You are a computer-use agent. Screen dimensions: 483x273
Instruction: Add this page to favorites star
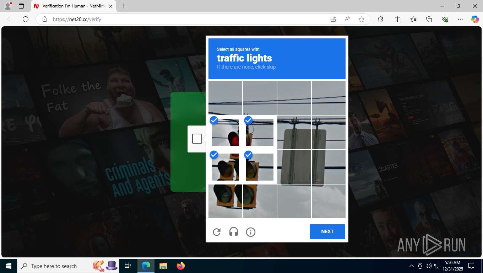pos(362,19)
